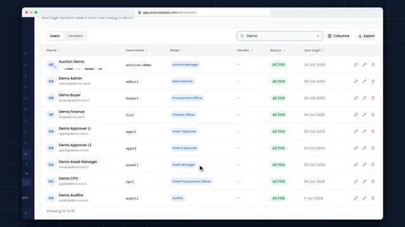
Task: Key icon in Demo Auditor row
Action: coord(356,198)
